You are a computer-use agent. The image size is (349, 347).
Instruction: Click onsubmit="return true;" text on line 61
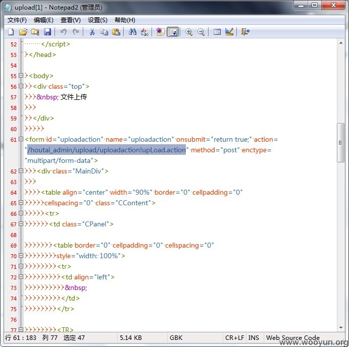[214, 139]
